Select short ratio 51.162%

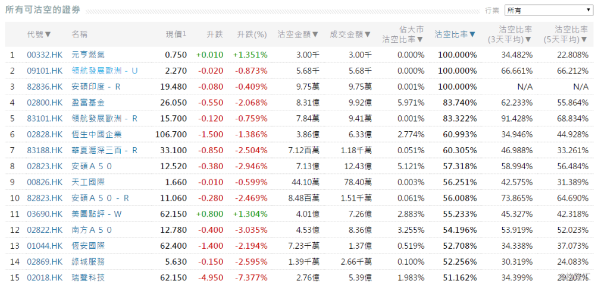click(x=460, y=277)
